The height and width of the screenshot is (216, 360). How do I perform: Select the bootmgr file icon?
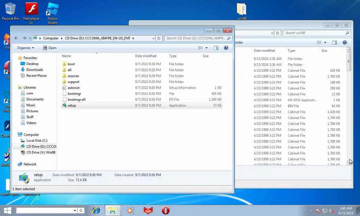click(x=64, y=94)
